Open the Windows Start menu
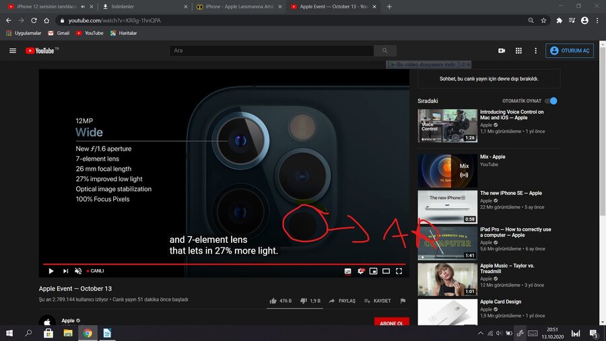This screenshot has width=606, height=341. pos(9,333)
